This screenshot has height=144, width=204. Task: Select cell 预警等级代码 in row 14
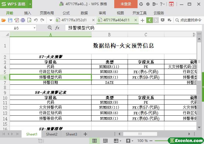[x=50, y=118]
